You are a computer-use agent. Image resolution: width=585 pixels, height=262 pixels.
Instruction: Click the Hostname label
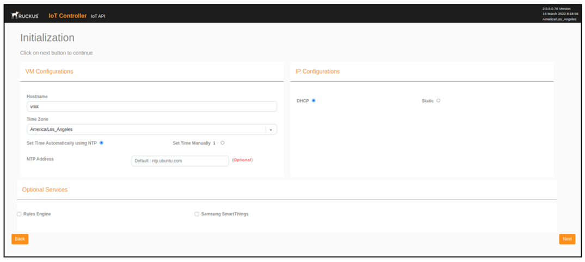coord(37,97)
